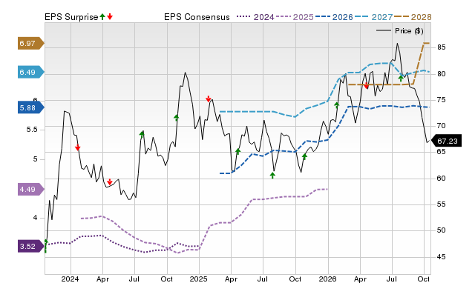
Task: Select the green beat arrow just after Apr 2025
Action: pyautogui.click(x=237, y=151)
